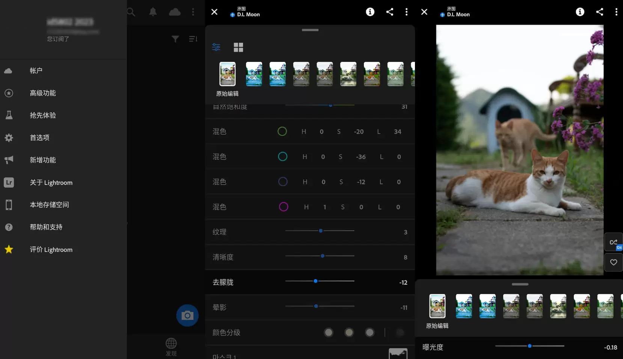
Task: Tap the drag handle above the right thumbnails
Action: point(520,284)
